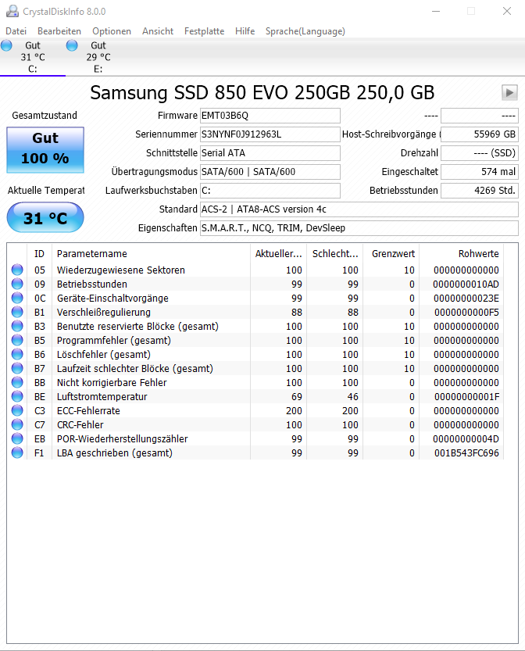Image resolution: width=525 pixels, height=651 pixels.
Task: Click the blue status orb above E:
Action: [x=72, y=45]
